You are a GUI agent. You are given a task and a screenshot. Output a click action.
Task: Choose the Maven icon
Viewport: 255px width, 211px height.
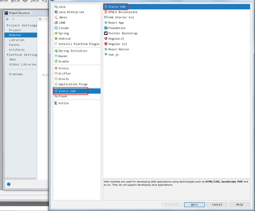pos(56,56)
